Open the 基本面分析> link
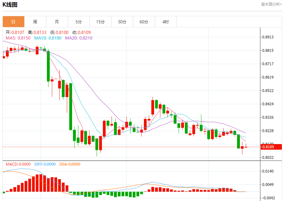This screenshot has width=284, height=201. [x=271, y=4]
